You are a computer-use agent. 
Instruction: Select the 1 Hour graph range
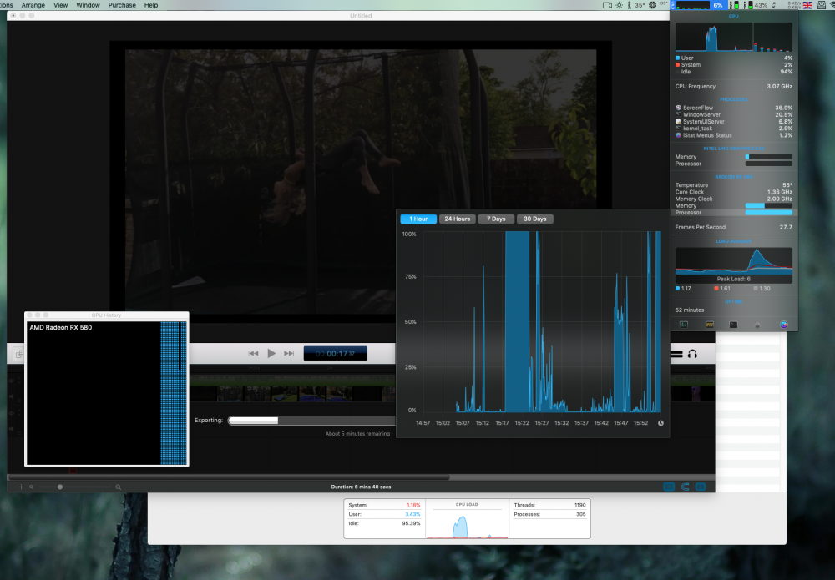tap(418, 219)
